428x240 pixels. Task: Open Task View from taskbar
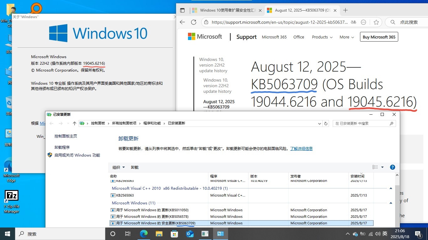128,234
